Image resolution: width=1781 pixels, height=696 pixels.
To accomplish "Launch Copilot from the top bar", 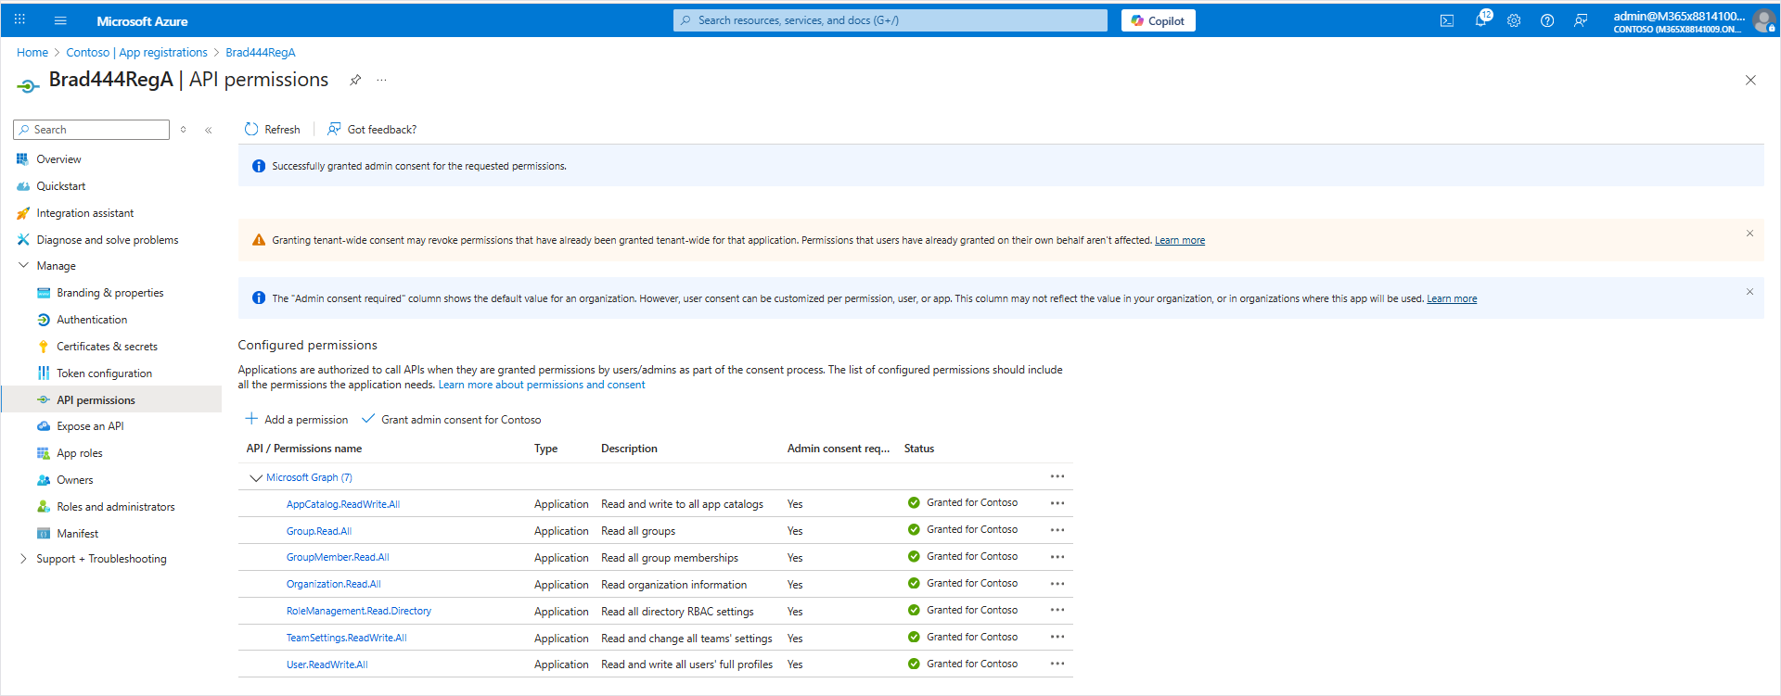I will click(x=1158, y=20).
